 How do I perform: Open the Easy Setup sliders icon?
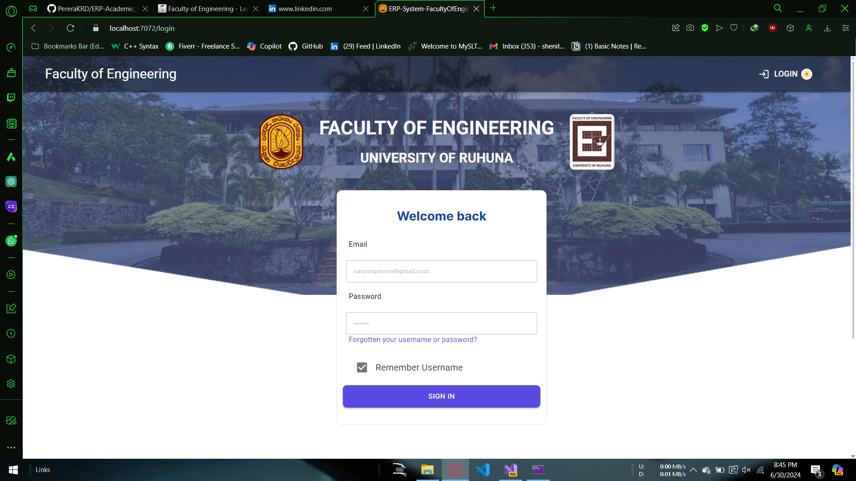pyautogui.click(x=846, y=28)
